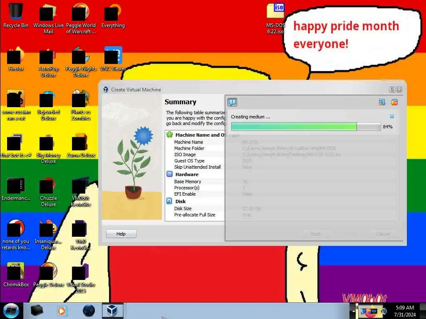Click the blue sort-arrow icon in the notification panel
The image size is (426, 319).
[x=382, y=102]
